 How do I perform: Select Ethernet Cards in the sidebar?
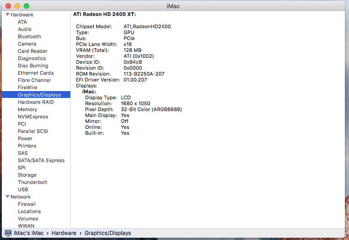coord(36,73)
